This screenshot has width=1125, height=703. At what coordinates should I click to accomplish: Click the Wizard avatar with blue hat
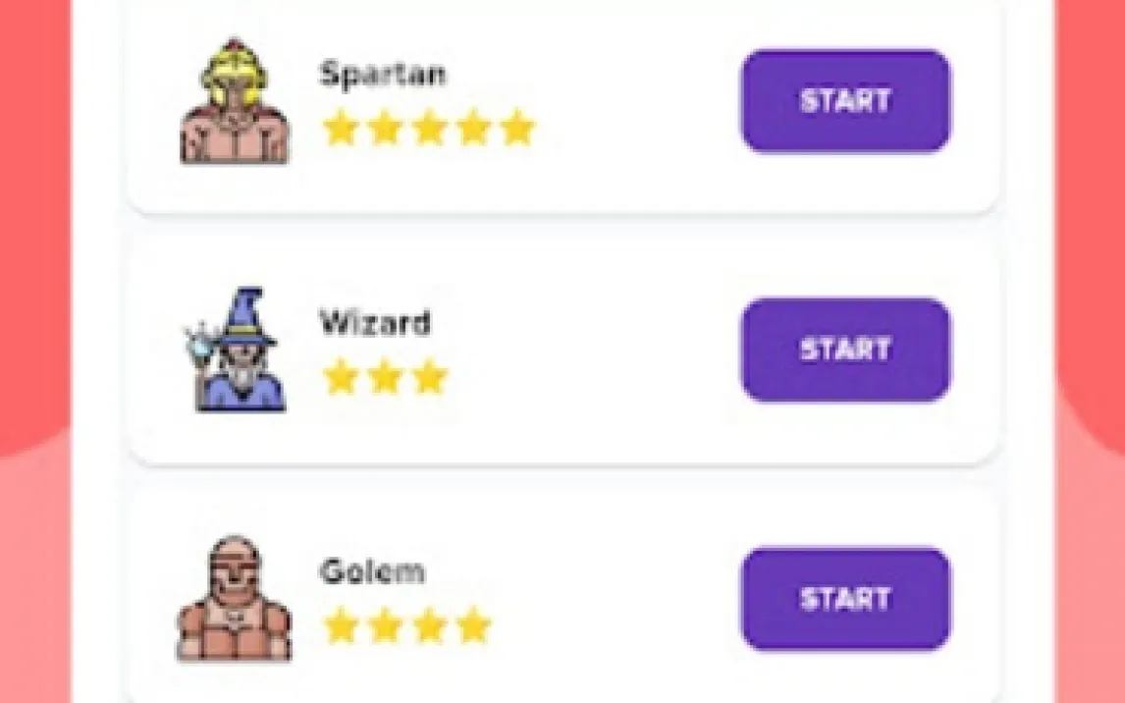(x=235, y=350)
